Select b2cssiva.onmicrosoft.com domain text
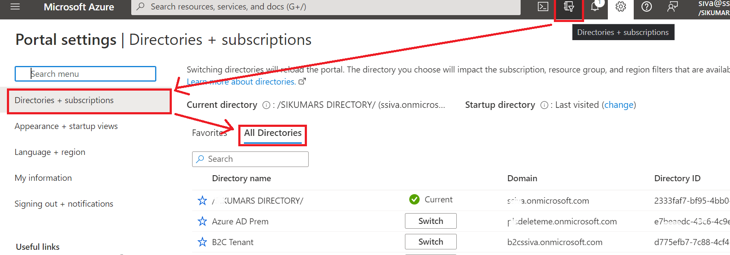730x255 pixels. [555, 242]
